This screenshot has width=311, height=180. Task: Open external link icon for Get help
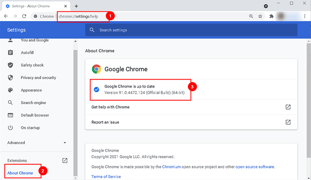click(x=288, y=107)
